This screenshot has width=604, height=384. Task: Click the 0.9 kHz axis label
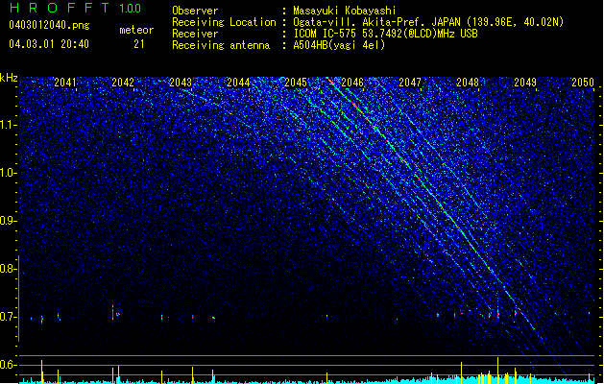pos(8,221)
